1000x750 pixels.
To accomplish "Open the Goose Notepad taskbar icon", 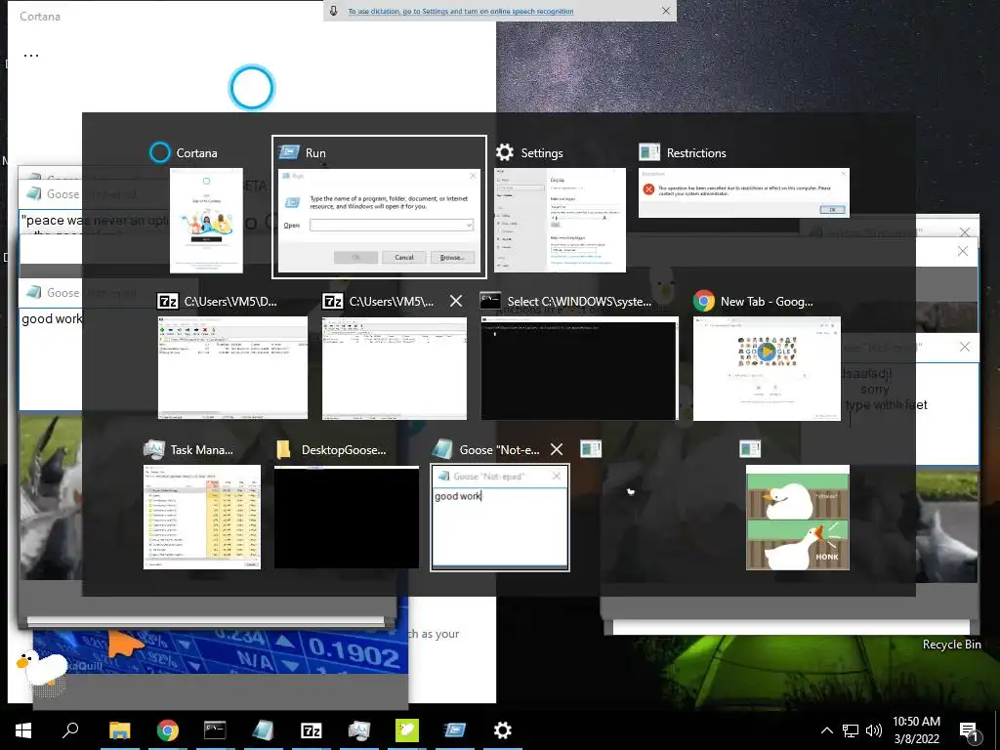I will click(x=263, y=730).
